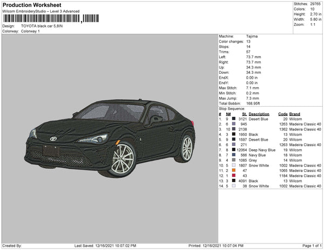The image size is (324, 250).
Task: Click the Width value '5.80 in'
Action: [315, 19]
